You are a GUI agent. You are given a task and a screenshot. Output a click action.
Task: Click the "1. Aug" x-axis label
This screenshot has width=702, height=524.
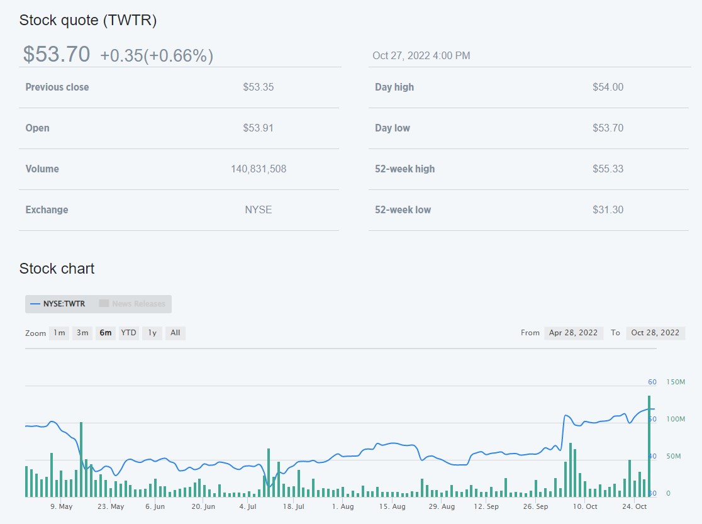(x=342, y=506)
